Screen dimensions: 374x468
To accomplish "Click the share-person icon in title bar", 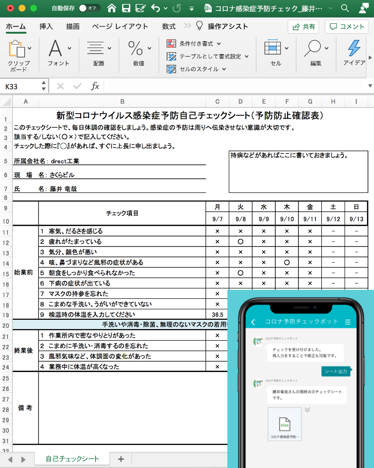I will (364, 8).
